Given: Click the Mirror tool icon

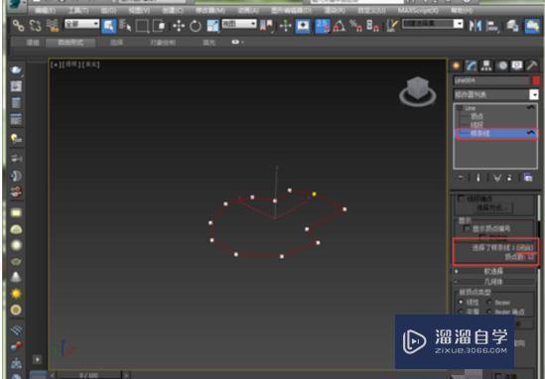Looking at the screenshot, I should 476,26.
